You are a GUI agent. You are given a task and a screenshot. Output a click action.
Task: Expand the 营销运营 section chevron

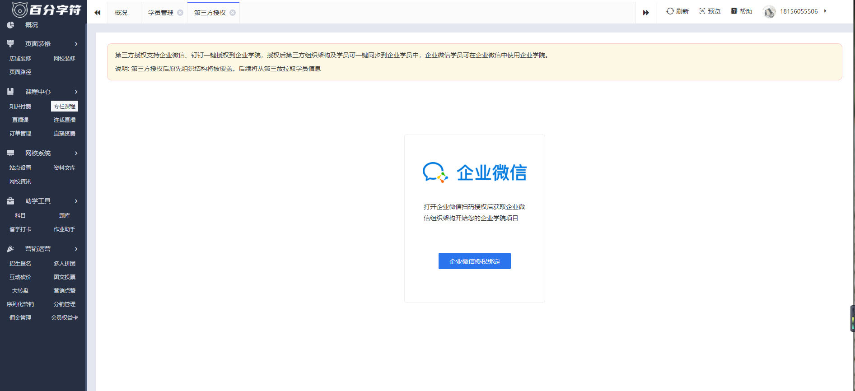coord(76,249)
